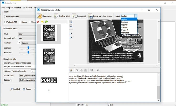
Task: Click the copy icon in text toolbar
Action: point(81,70)
